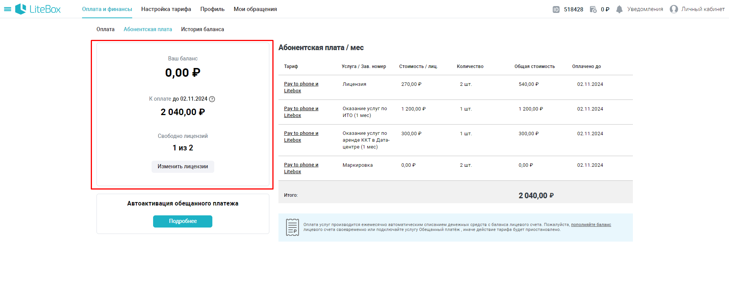Click the help question mark icon
Viewport: 729px width, 305px height.
coord(212,99)
